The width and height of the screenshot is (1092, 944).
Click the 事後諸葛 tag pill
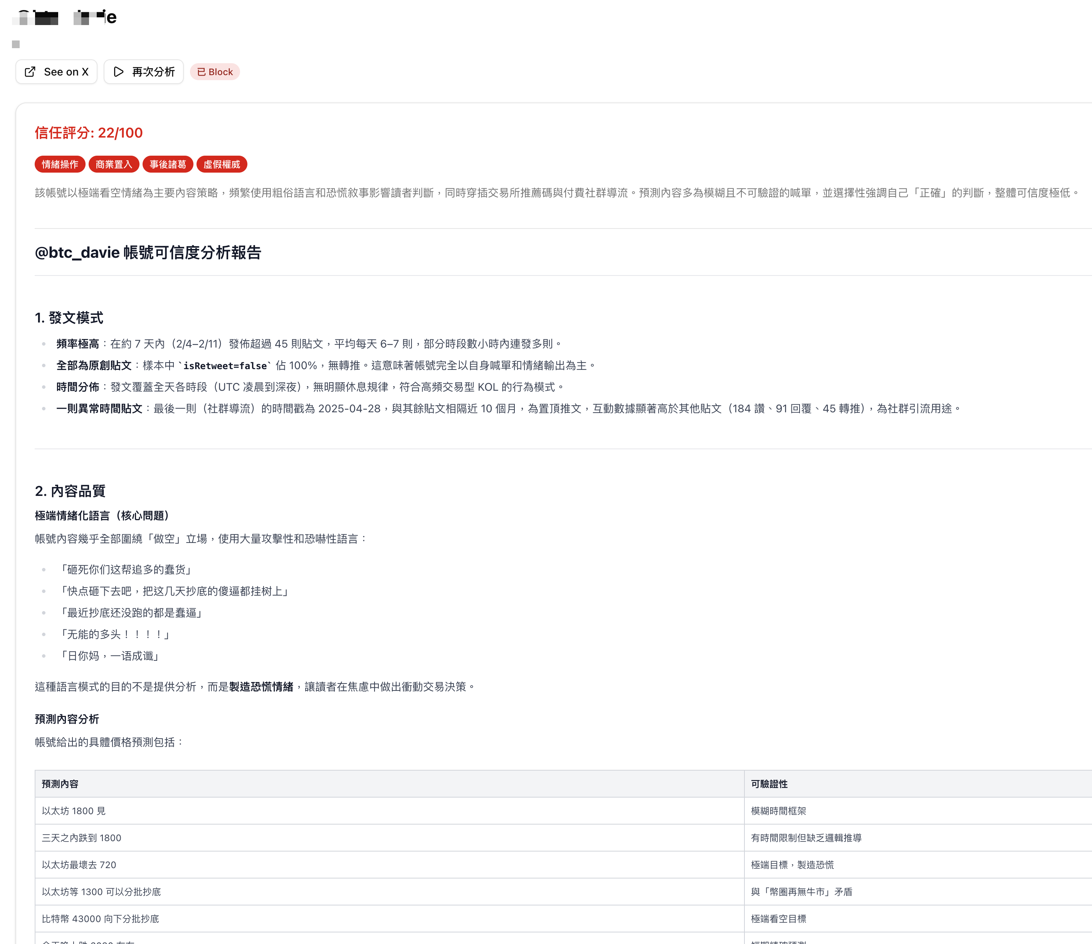[168, 164]
